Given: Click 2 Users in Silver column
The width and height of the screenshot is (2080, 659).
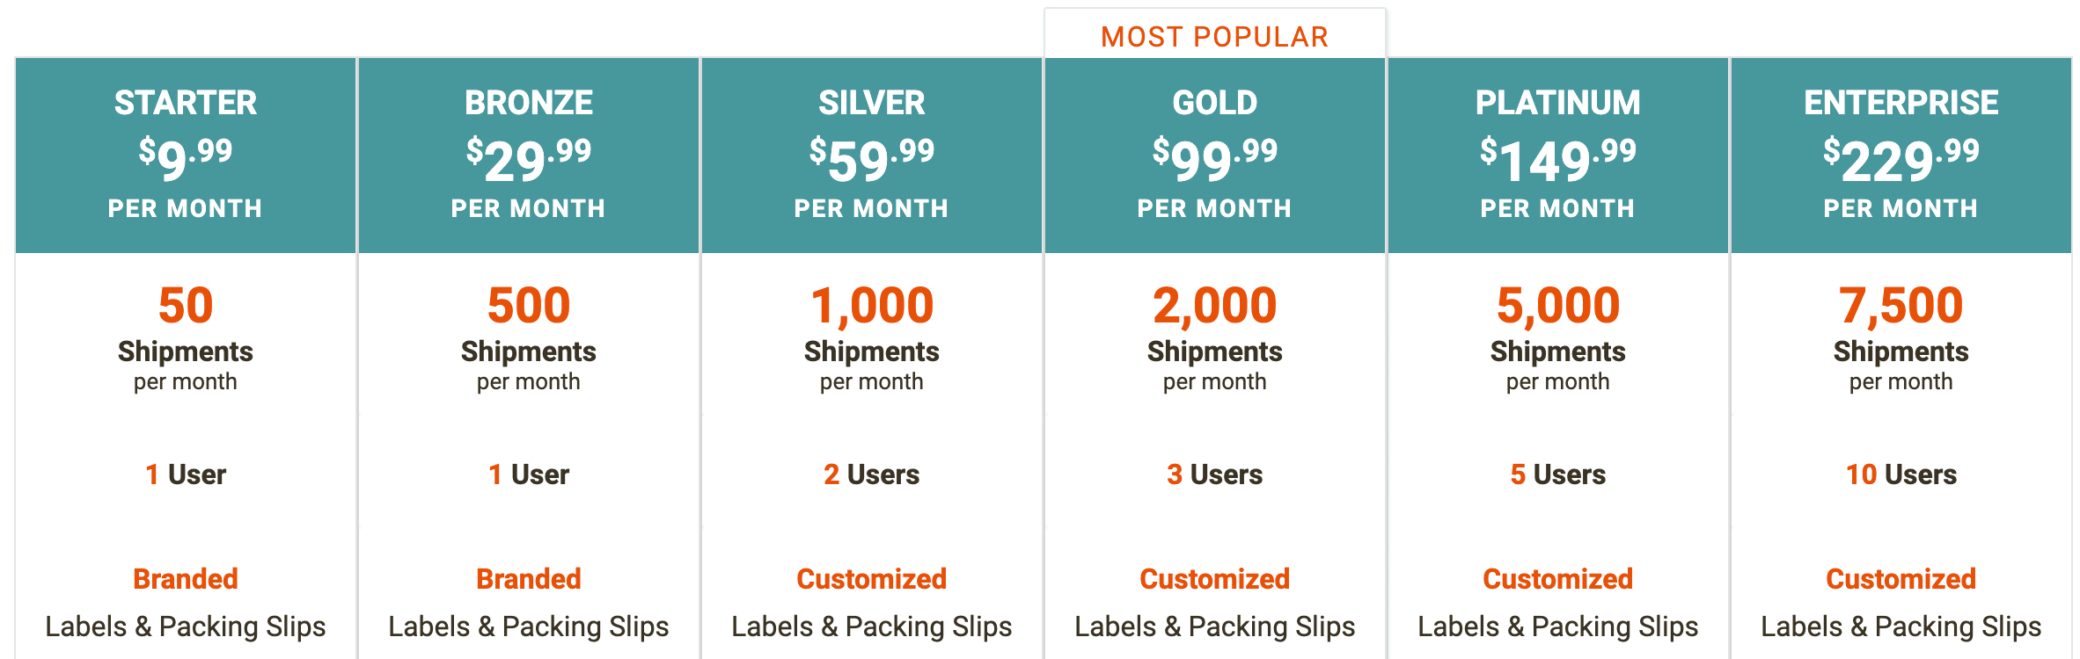Looking at the screenshot, I should pos(872,474).
